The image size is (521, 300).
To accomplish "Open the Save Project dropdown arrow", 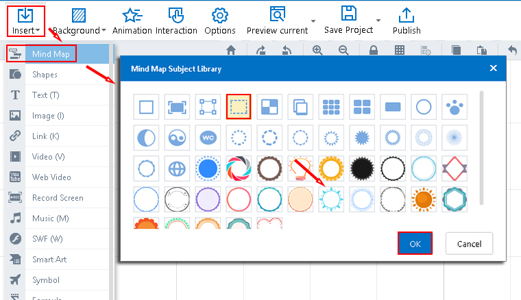I will click(x=378, y=21).
